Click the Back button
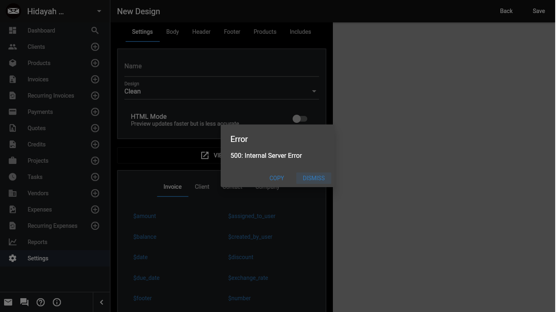Viewport: 556px width, 312px height. click(x=506, y=11)
